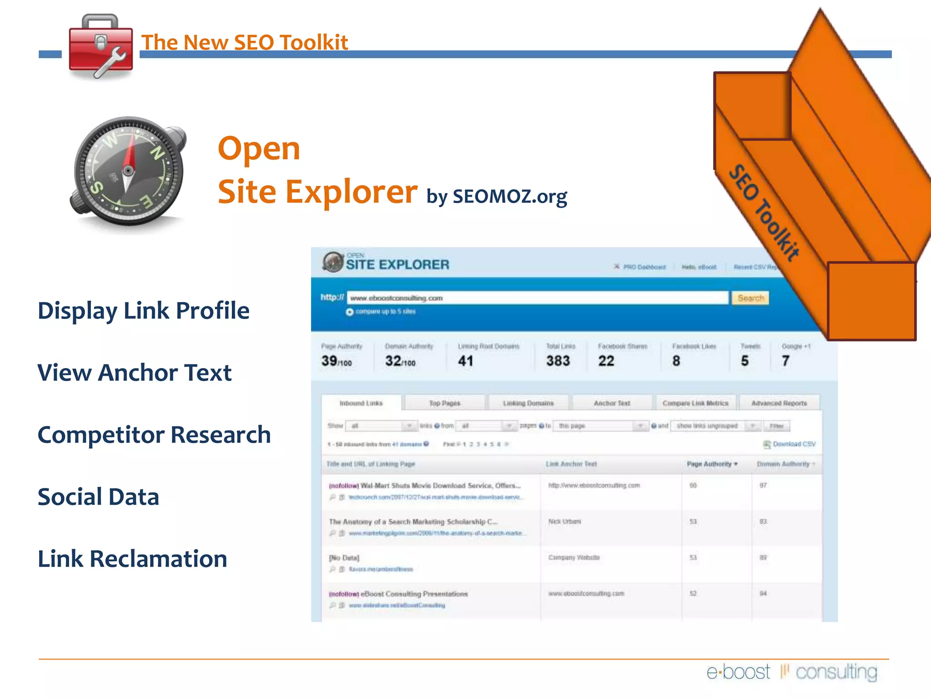Click the 'compare up to 5 sites' link
This screenshot has width=931, height=698.
(x=385, y=312)
